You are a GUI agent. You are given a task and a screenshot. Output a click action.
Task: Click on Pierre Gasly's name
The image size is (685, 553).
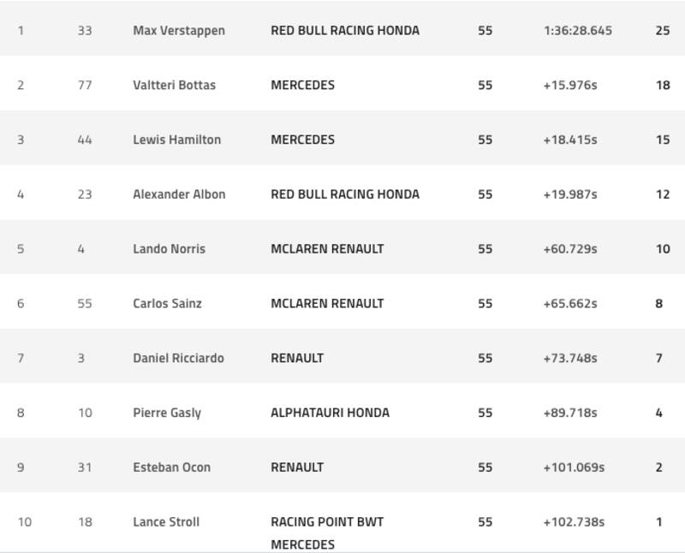click(167, 413)
